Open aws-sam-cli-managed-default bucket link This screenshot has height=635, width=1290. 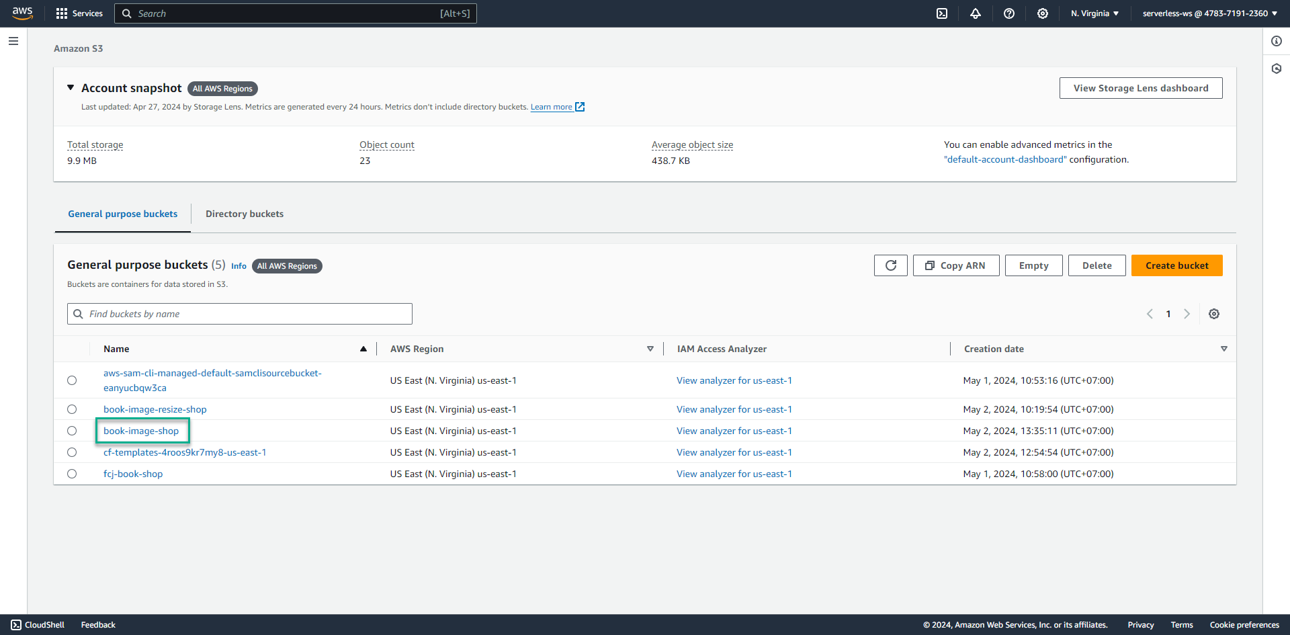pos(212,380)
